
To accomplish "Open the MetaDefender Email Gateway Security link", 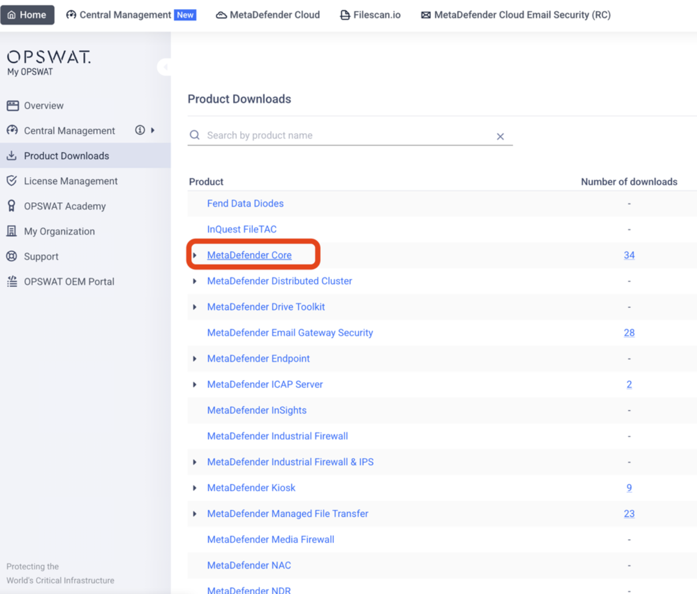I will tap(290, 333).
